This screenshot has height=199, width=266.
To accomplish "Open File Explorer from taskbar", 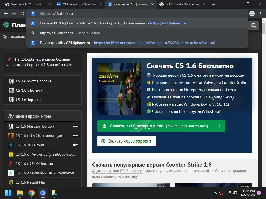I will pos(20,193).
